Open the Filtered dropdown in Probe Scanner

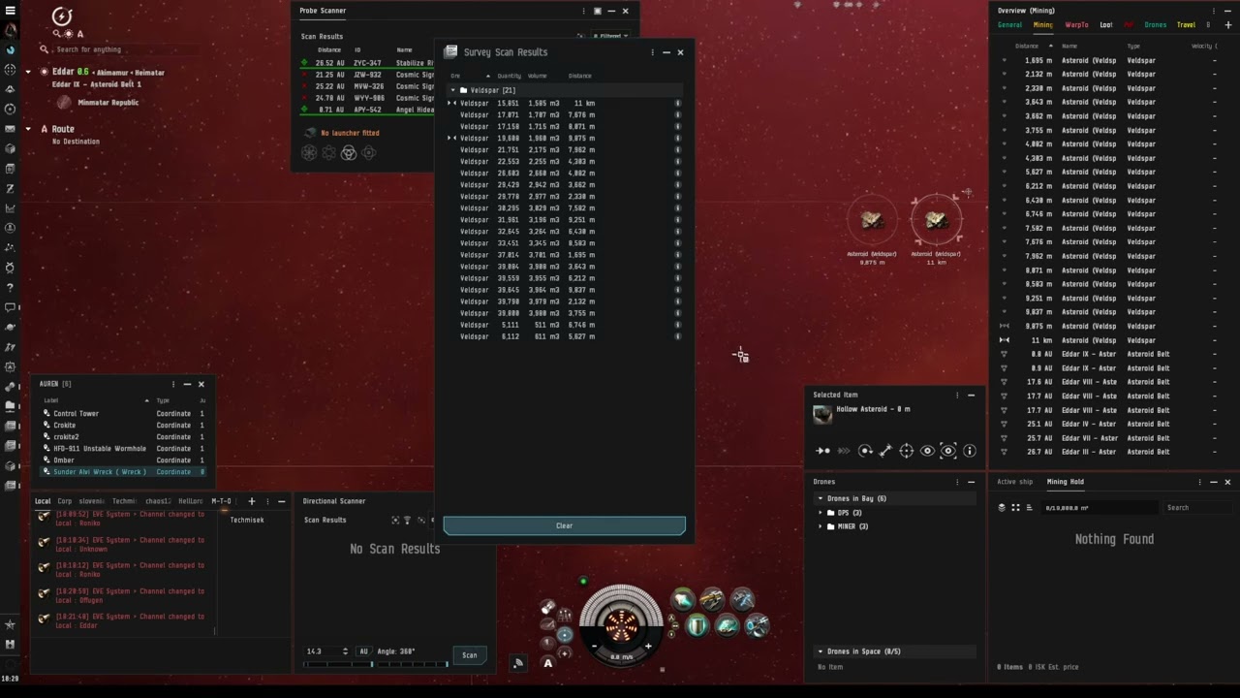[x=610, y=36]
